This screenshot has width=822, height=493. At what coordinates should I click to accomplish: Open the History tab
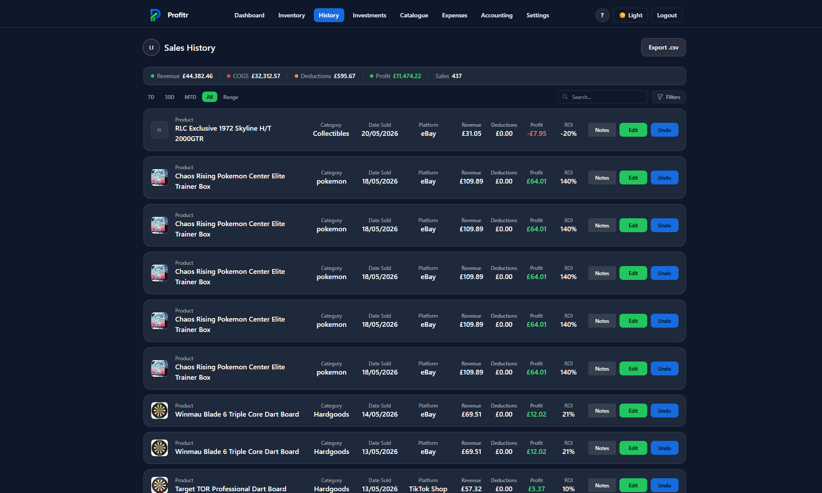point(329,15)
